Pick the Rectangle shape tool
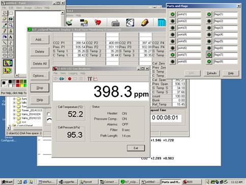Image resolution: width=246 pixels, height=185 pixels. click(x=5, y=49)
